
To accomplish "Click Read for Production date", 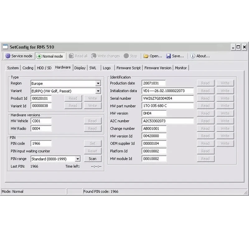I will 205,83.
